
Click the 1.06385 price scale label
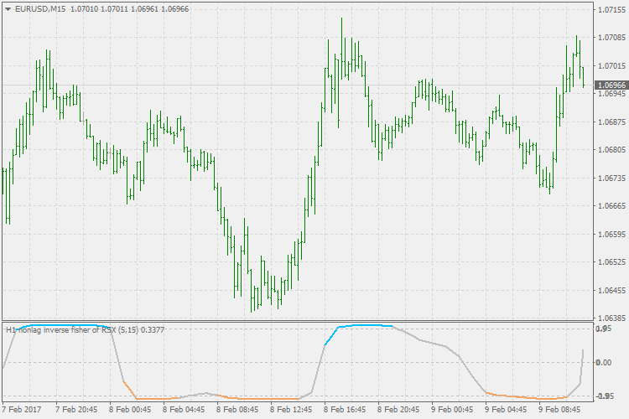610,318
